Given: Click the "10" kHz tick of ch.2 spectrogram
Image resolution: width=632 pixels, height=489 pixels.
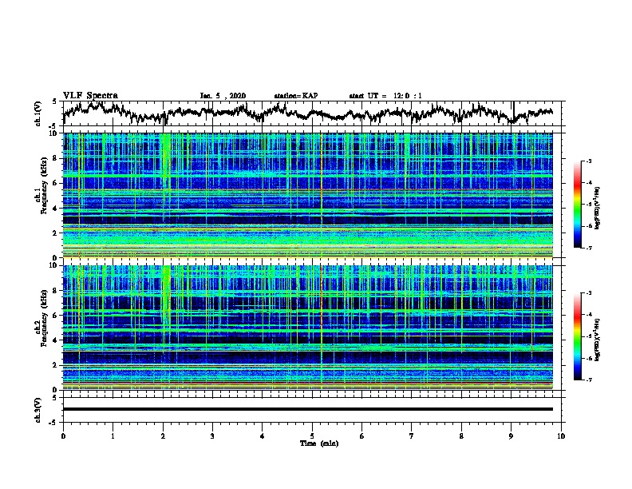Looking at the screenshot, I should pyautogui.click(x=53, y=265).
